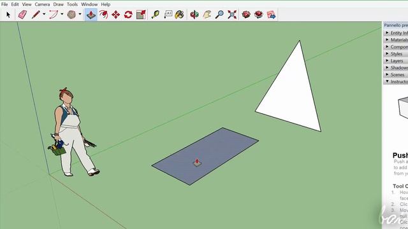Expand the Shadows panel
The image size is (408, 229).
click(396, 67)
